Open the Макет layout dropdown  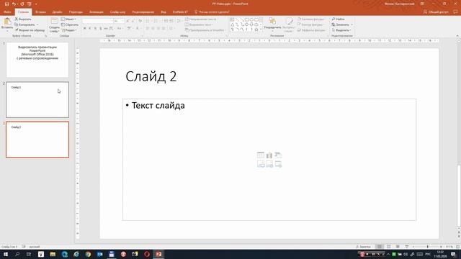(68, 19)
